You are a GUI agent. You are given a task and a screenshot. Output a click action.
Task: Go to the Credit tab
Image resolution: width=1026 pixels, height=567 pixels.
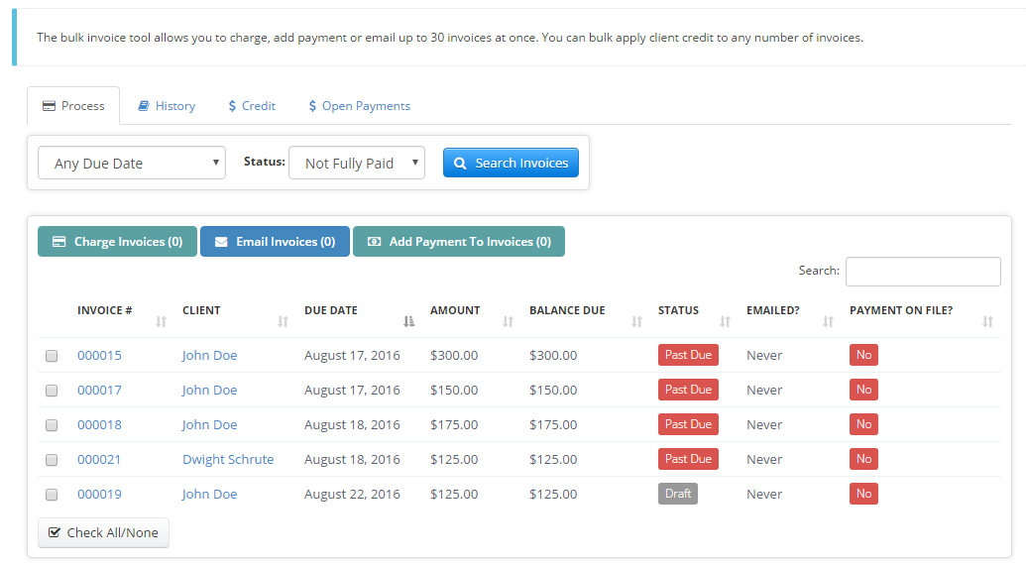(252, 106)
